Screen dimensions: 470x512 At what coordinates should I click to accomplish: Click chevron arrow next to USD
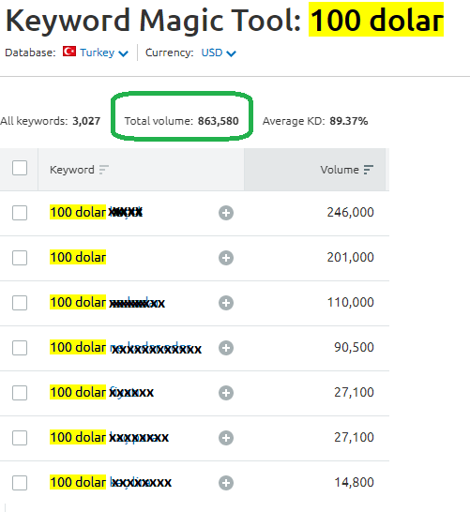pyautogui.click(x=231, y=53)
